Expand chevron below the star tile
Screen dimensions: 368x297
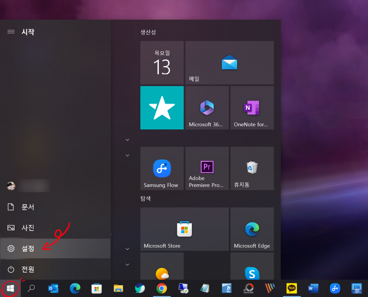[x=127, y=140]
